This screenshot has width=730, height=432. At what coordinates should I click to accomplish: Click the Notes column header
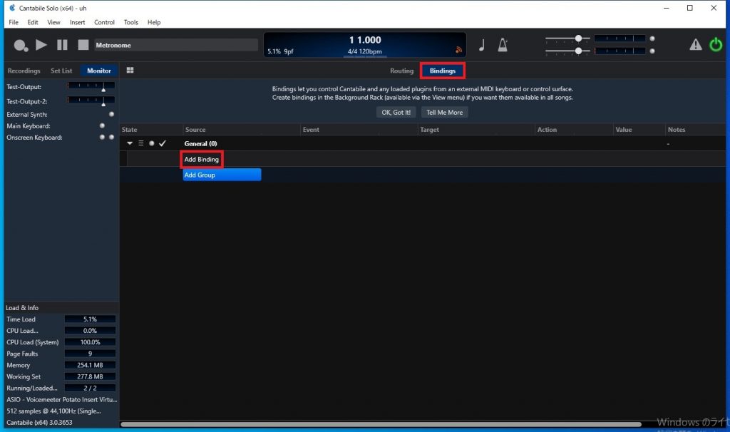point(677,130)
